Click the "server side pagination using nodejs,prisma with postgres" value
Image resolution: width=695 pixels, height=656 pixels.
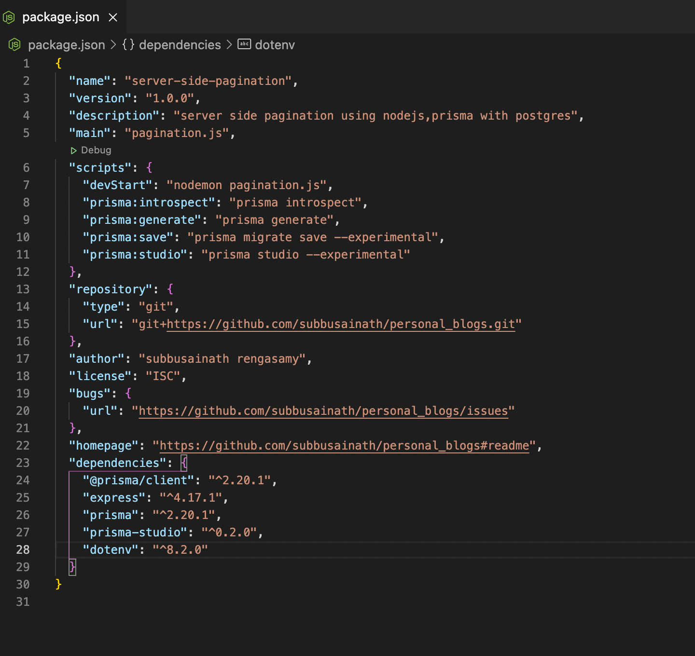[376, 115]
